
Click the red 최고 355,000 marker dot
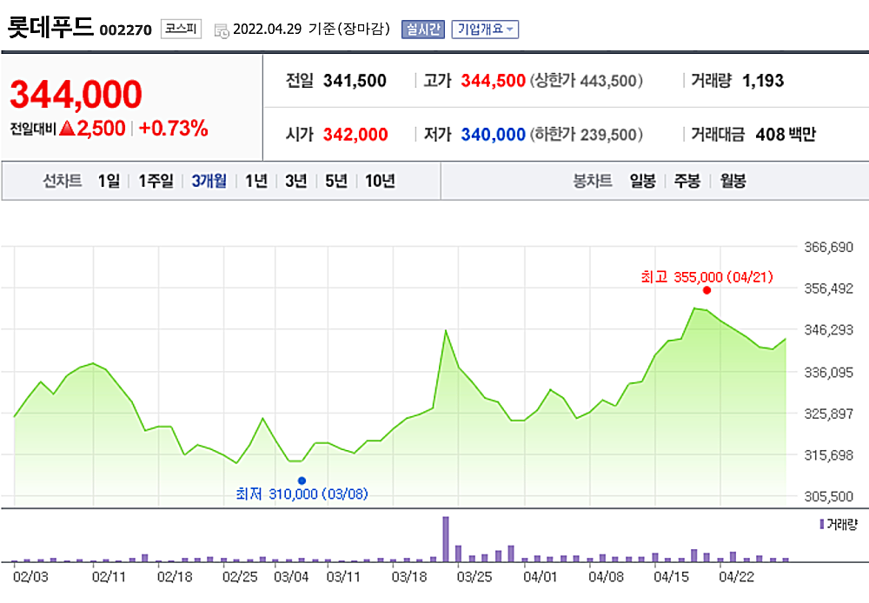point(706,290)
